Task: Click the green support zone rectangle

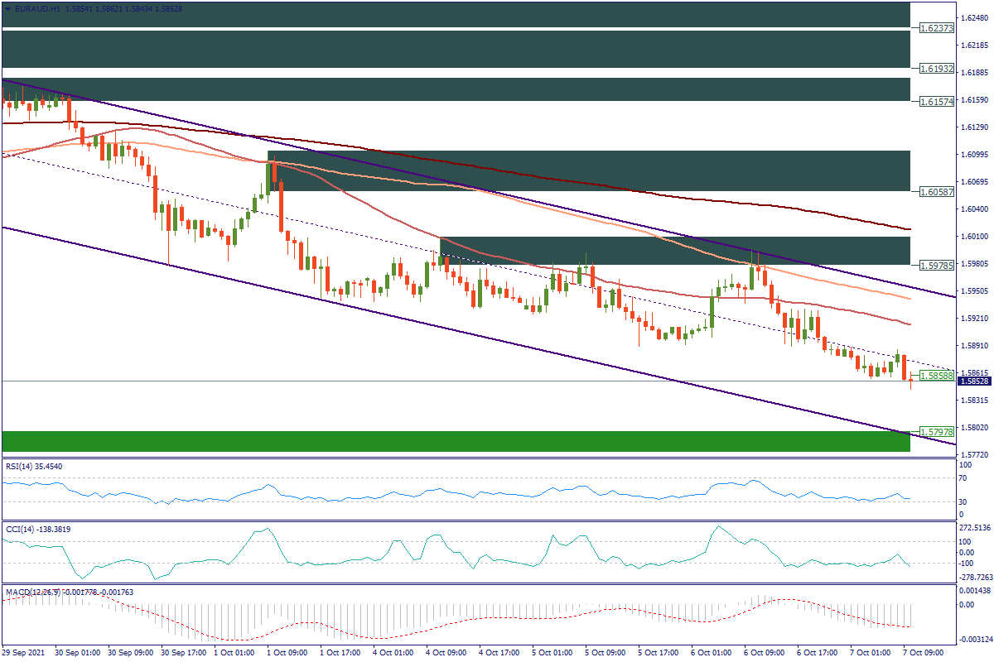Action: pos(456,441)
